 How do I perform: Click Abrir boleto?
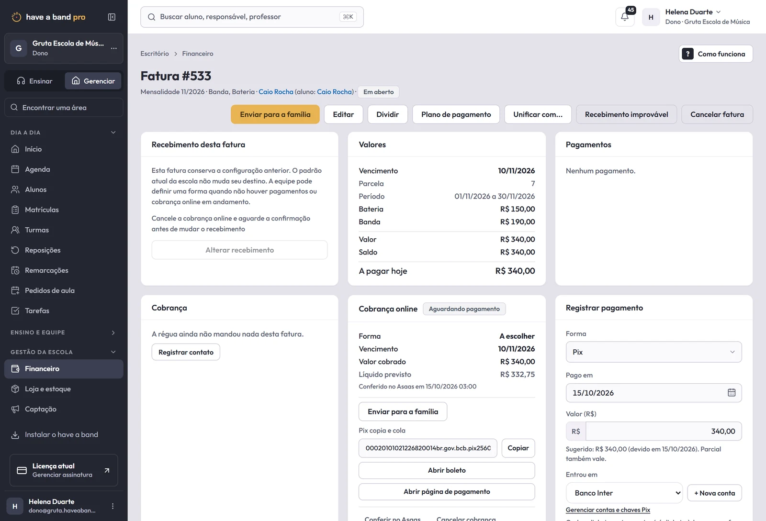(x=447, y=470)
